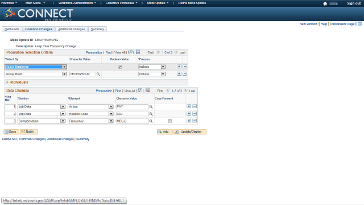Go to next row in Population Selection Criteria

[176, 52]
